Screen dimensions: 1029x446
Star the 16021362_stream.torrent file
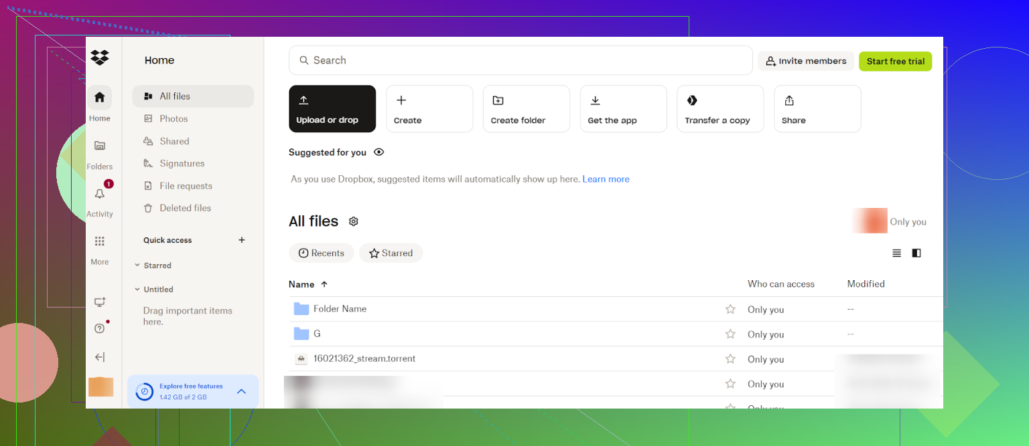click(730, 359)
